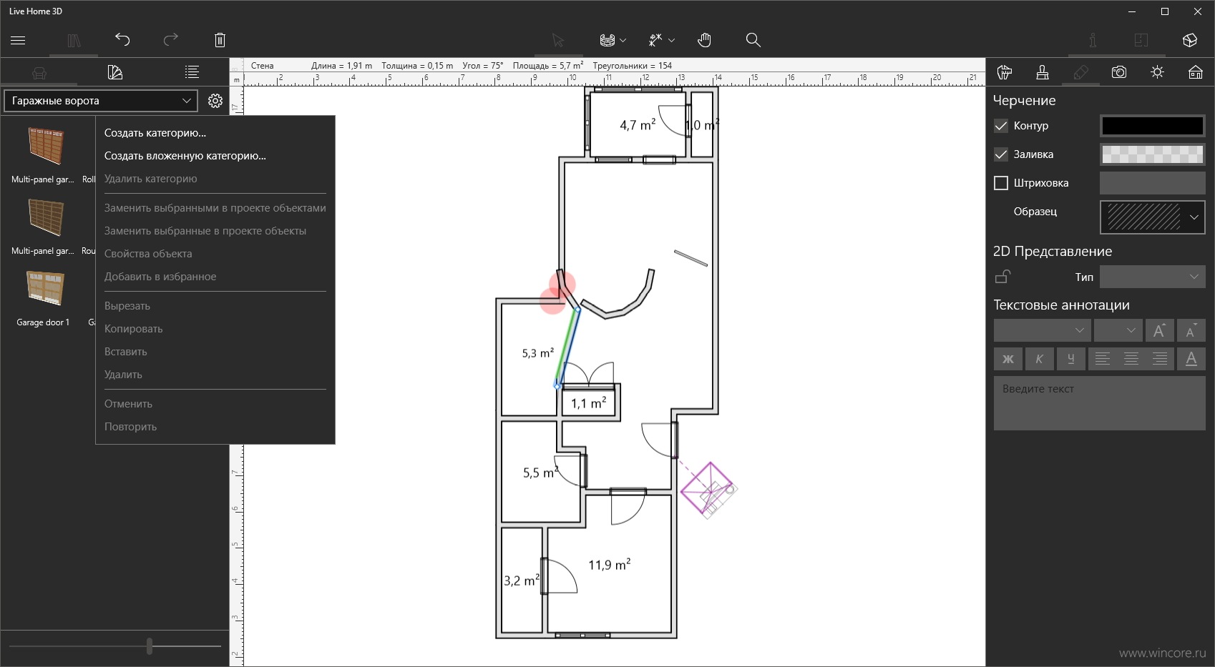Viewport: 1215px width, 667px height.
Task: Open the Тип dropdown
Action: click(x=1152, y=277)
